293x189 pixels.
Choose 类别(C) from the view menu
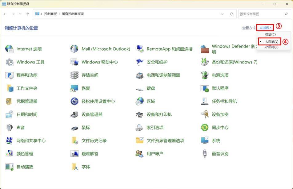pyautogui.click(x=270, y=34)
